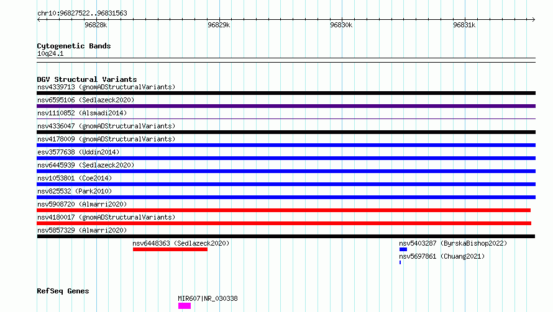Click the nsv5403287 ByrskaBishop2022 label

pos(453,243)
